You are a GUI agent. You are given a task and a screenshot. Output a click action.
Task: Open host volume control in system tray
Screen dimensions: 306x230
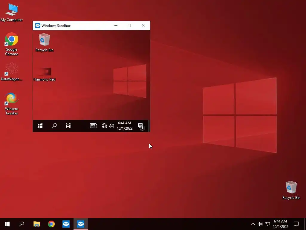pyautogui.click(x=260, y=224)
